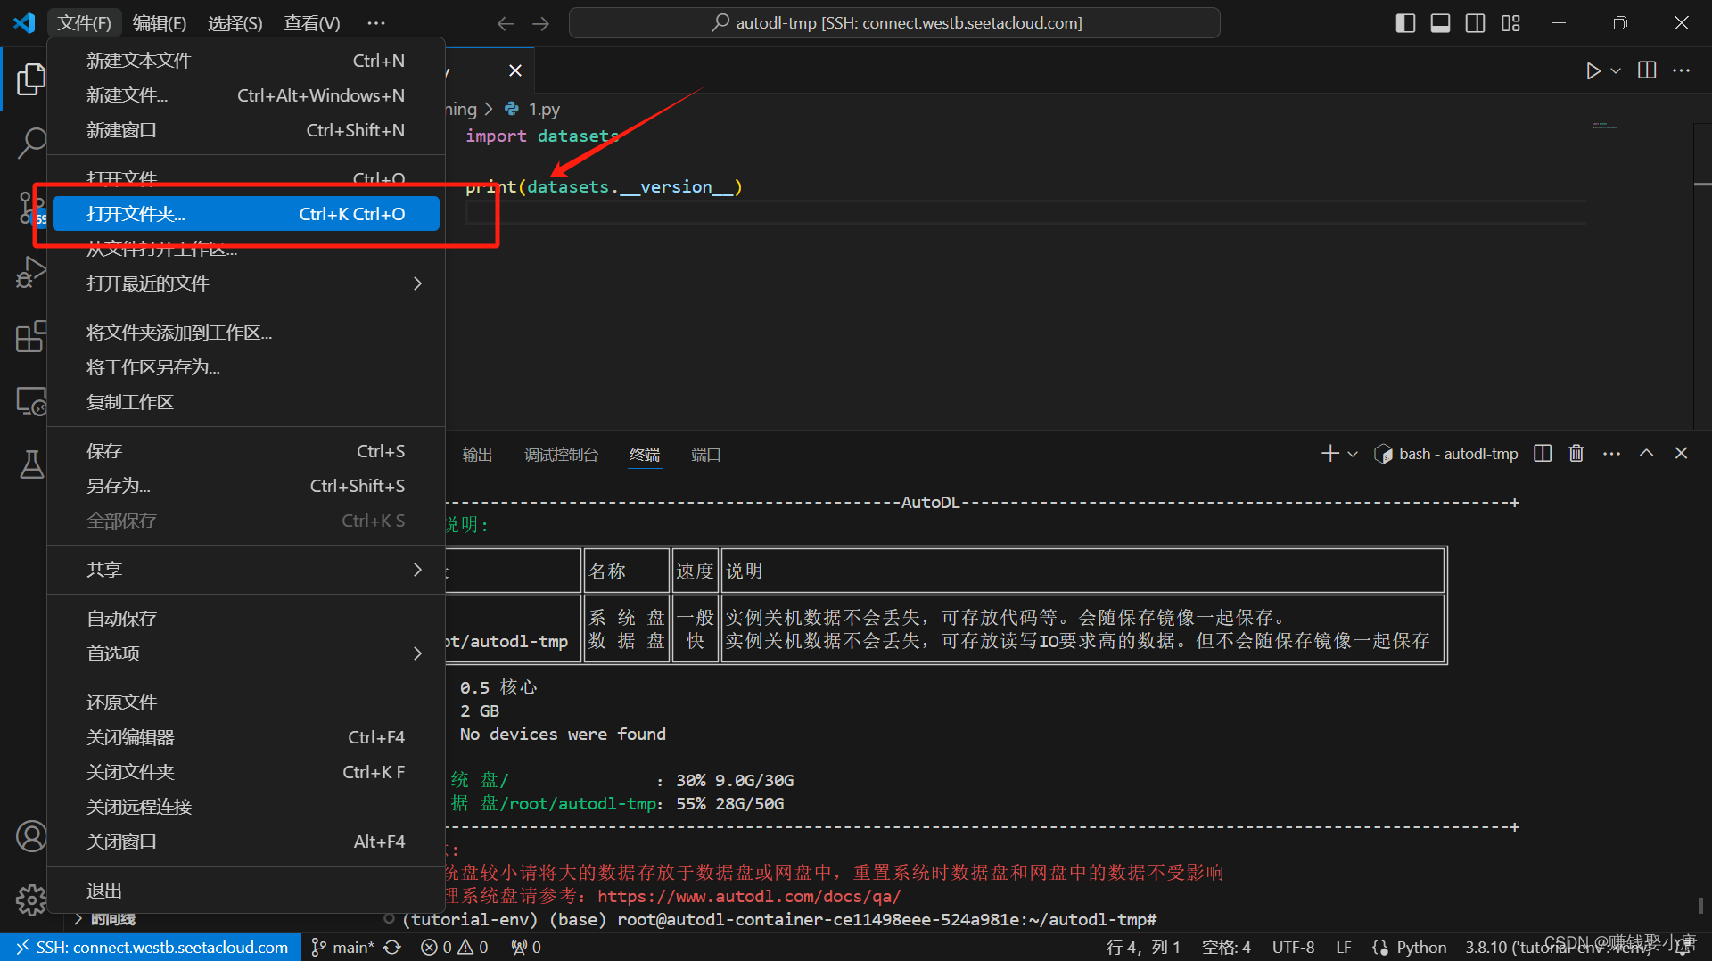Open the Search view icon
The image size is (1712, 961).
point(31,142)
